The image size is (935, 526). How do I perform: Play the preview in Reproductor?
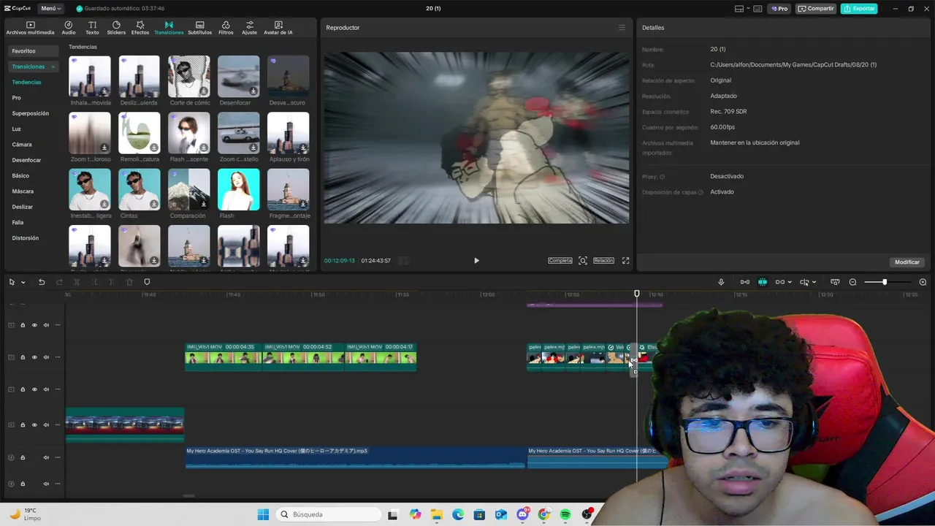tap(476, 261)
